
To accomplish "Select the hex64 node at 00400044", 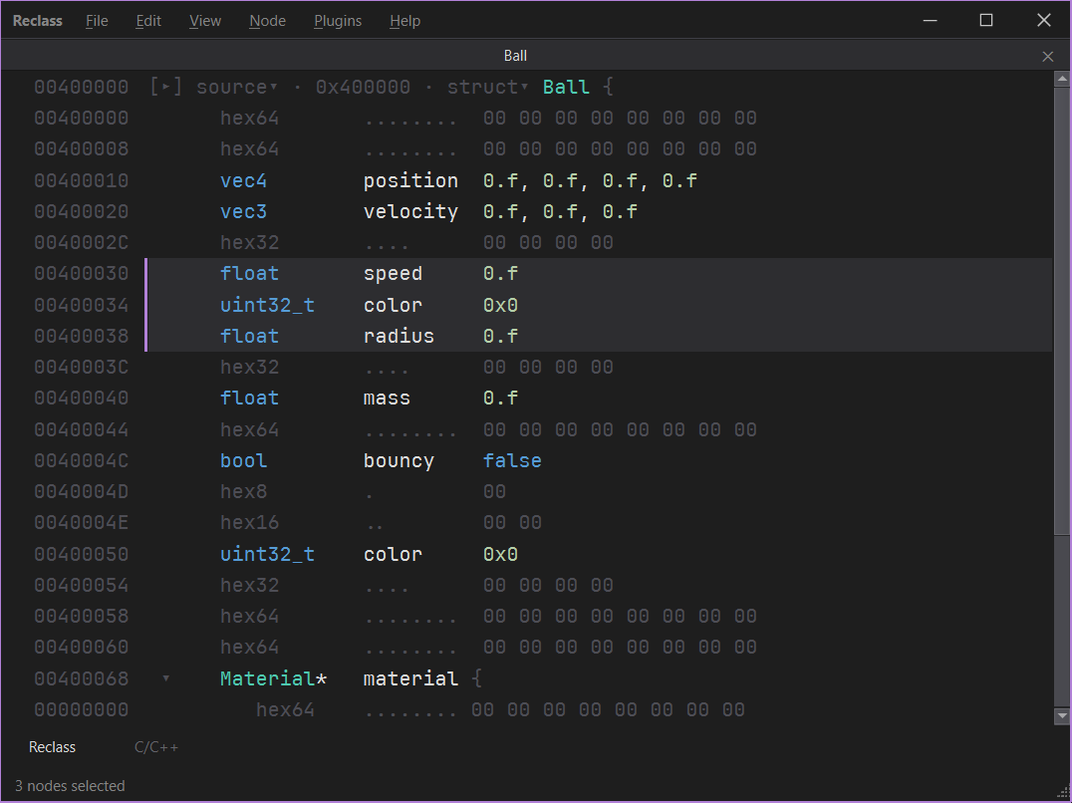I will 249,429.
